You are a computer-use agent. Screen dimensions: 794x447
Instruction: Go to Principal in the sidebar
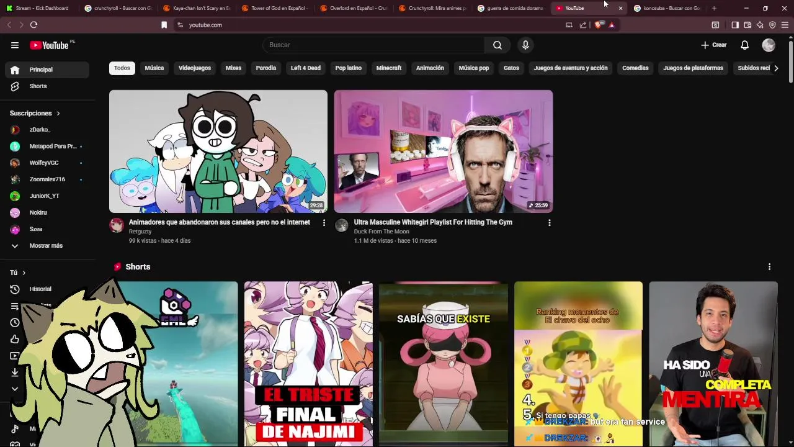click(x=47, y=70)
